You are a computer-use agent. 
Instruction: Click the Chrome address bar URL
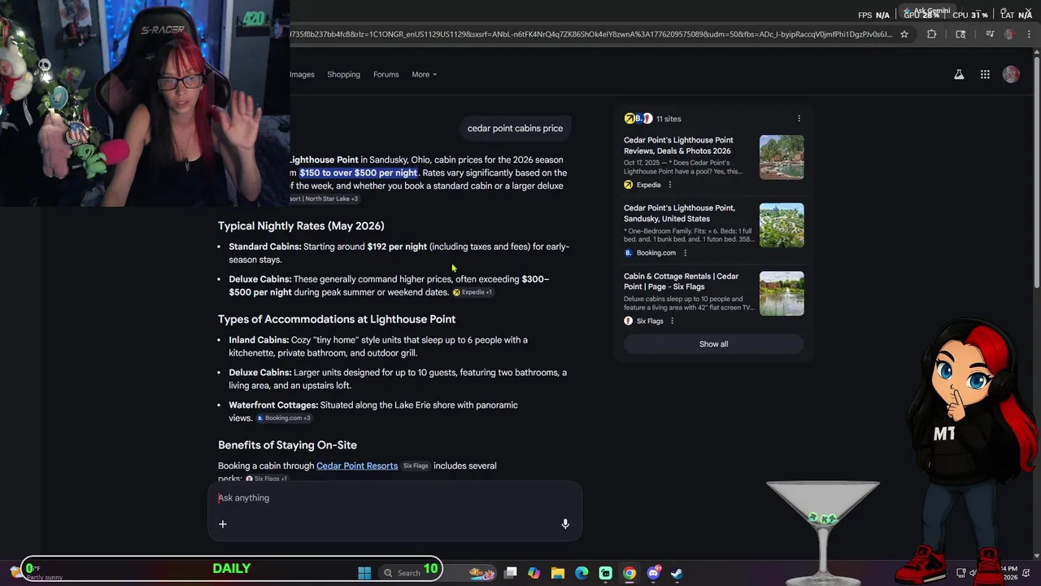tap(592, 34)
